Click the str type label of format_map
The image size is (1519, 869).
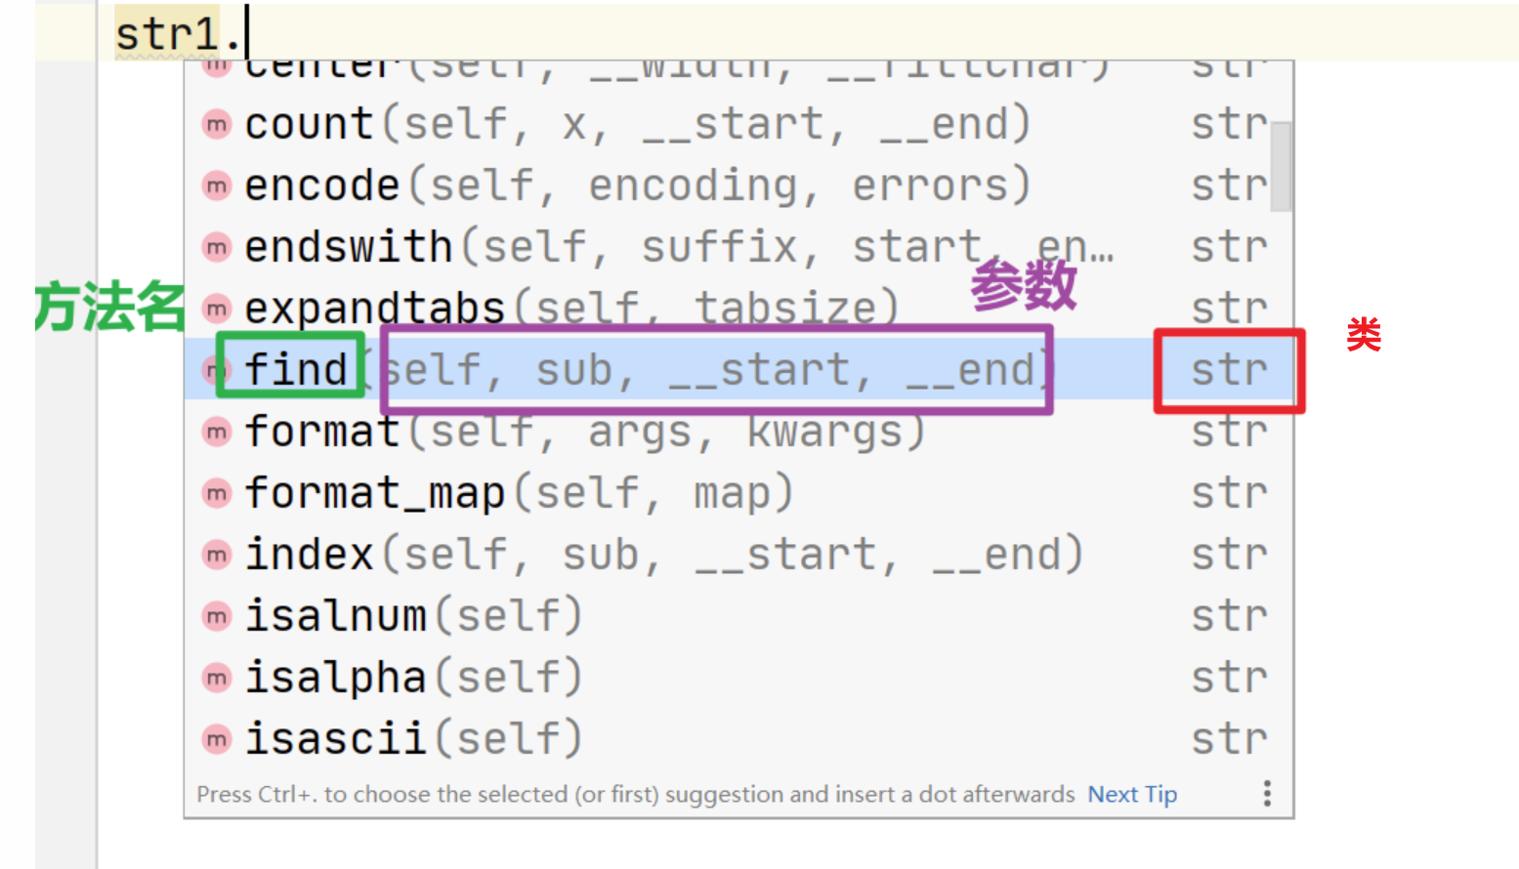click(x=1228, y=494)
